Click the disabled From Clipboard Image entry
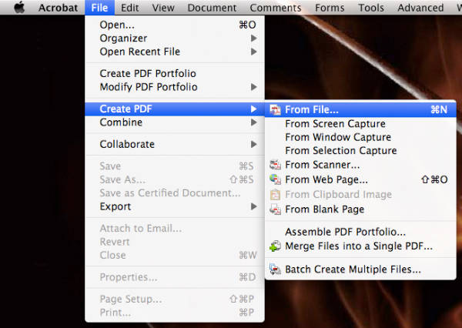Image resolution: width=462 pixels, height=328 pixels. 360,195
